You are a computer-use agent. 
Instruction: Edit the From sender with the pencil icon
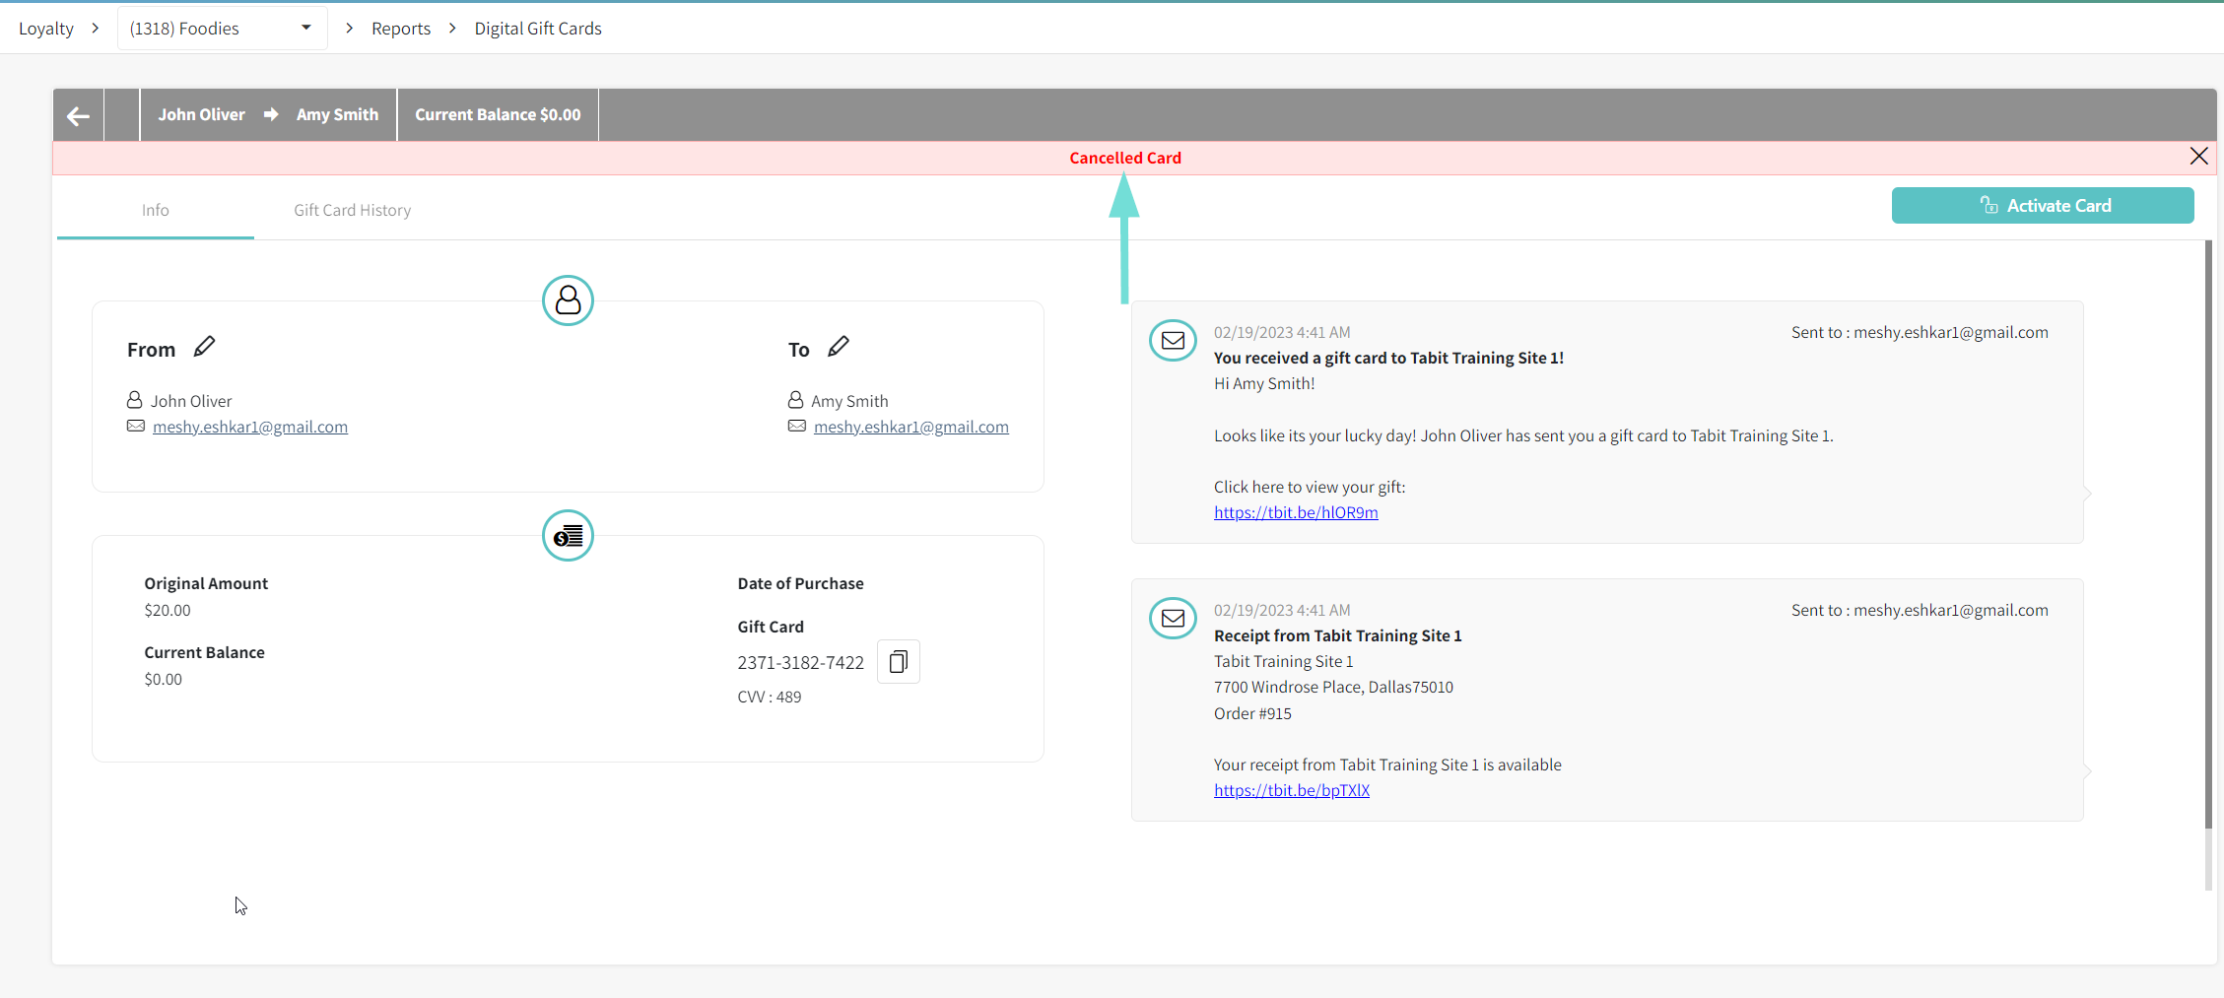tap(204, 347)
